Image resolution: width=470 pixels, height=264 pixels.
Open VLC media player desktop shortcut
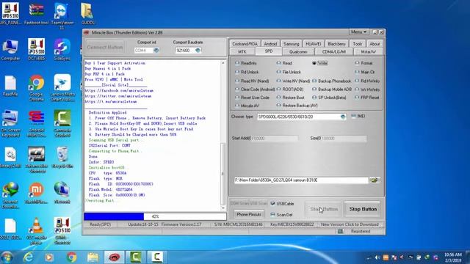click(x=36, y=232)
